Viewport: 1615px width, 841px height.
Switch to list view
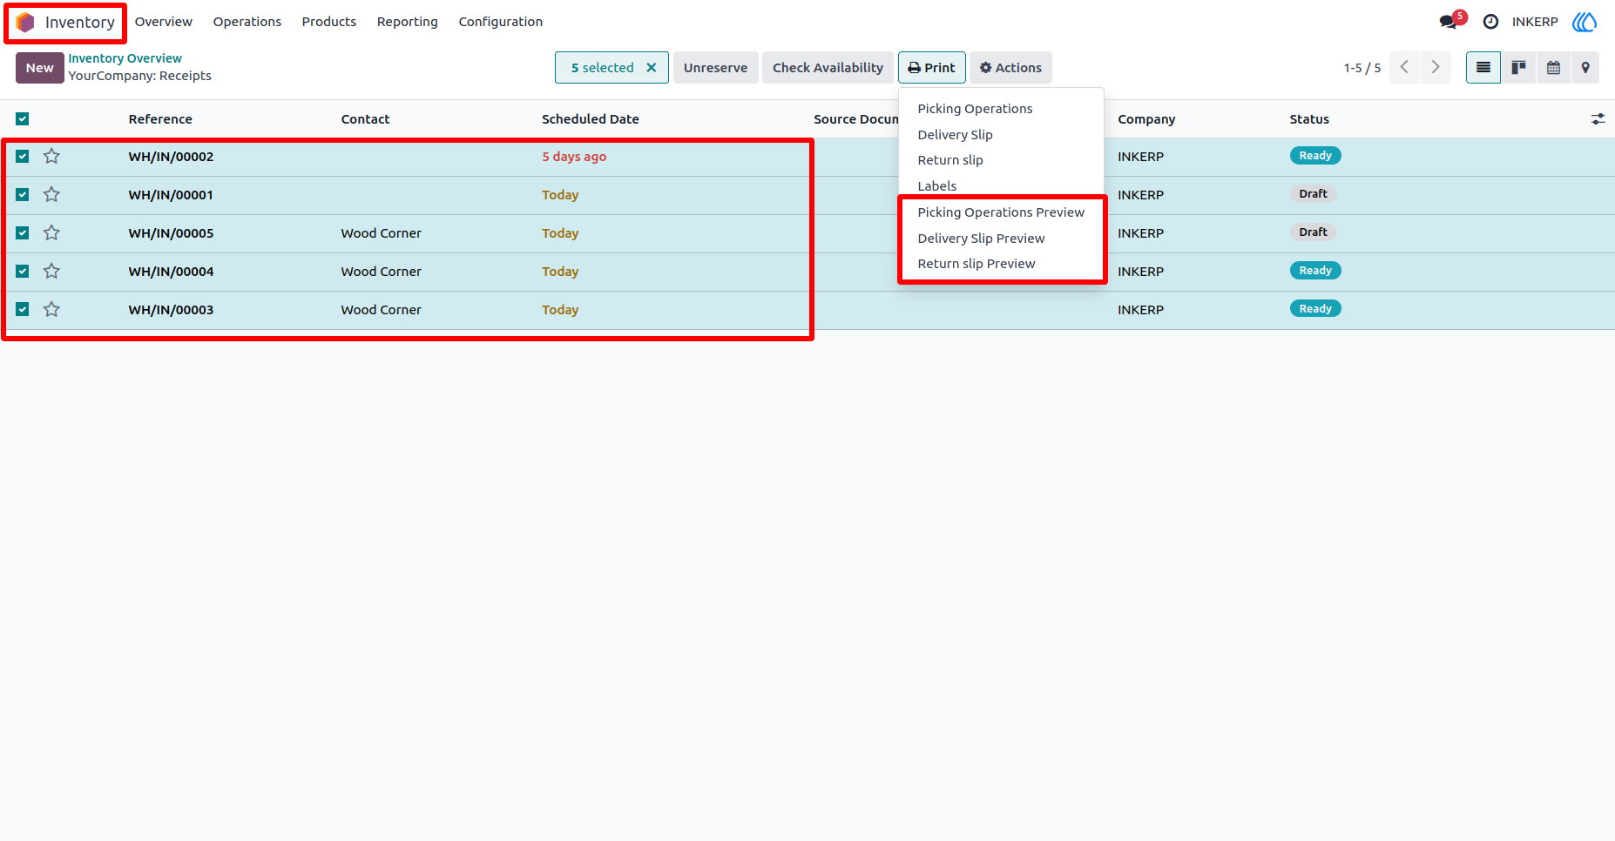point(1483,68)
